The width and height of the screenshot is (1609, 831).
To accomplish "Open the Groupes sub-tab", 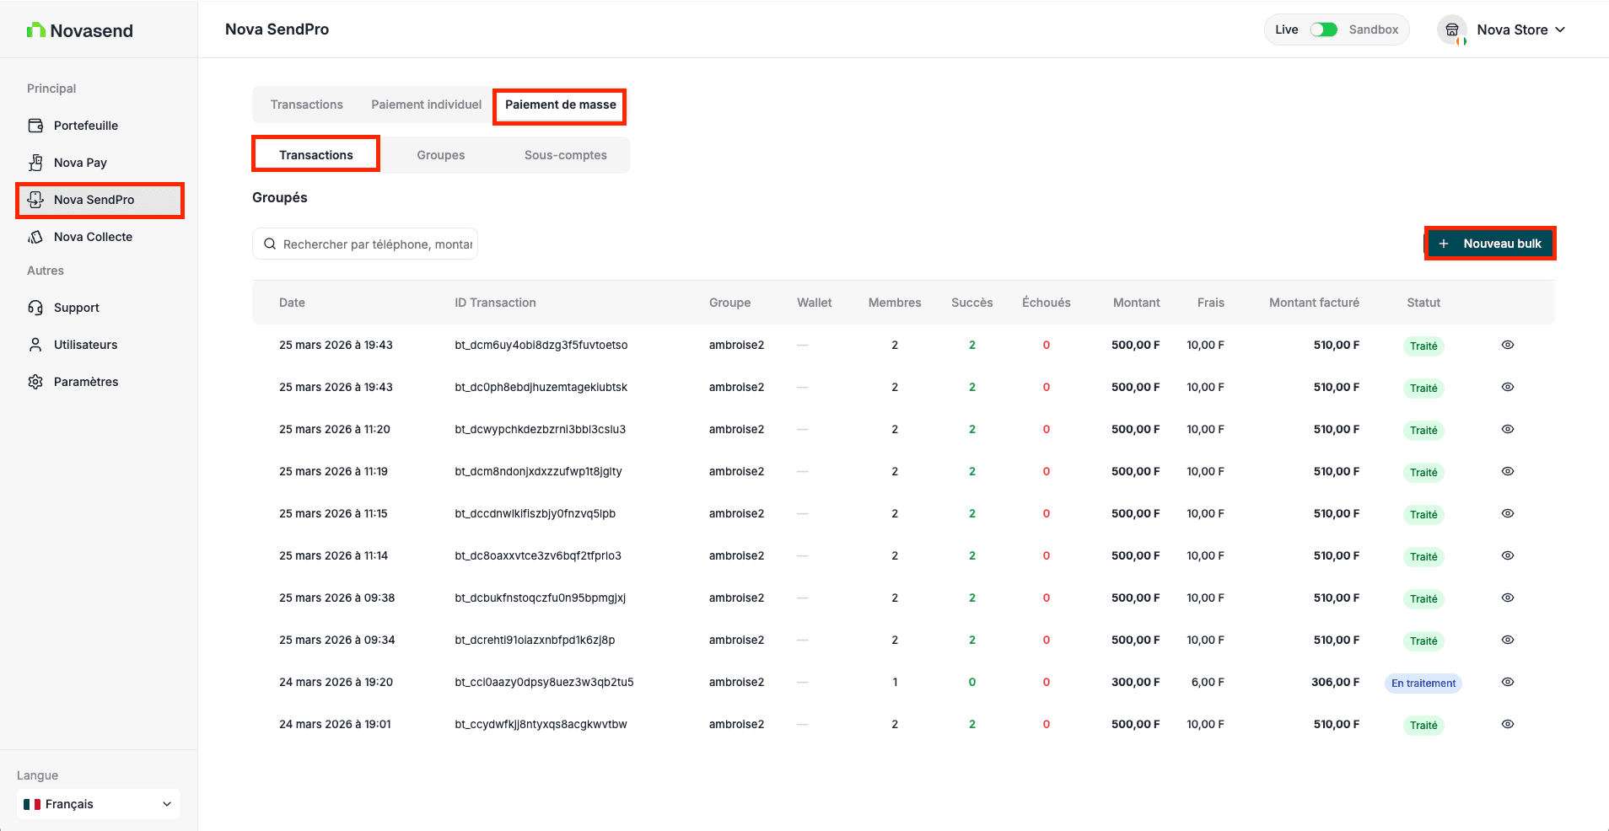I will coord(441,155).
